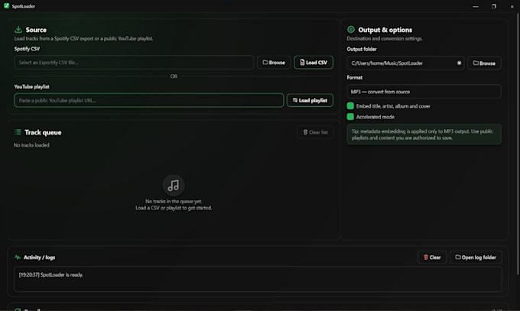The height and width of the screenshot is (311, 520).
Task: Click the metadata embedding tip text
Action: pos(424,134)
